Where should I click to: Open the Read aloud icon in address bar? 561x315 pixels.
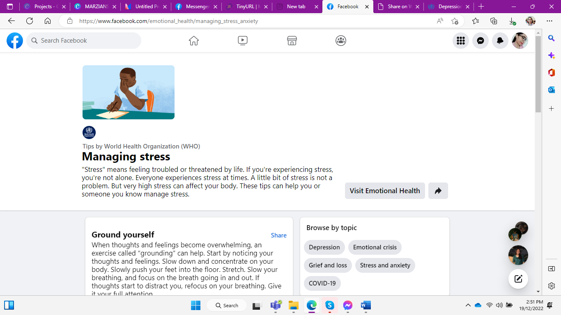click(440, 21)
